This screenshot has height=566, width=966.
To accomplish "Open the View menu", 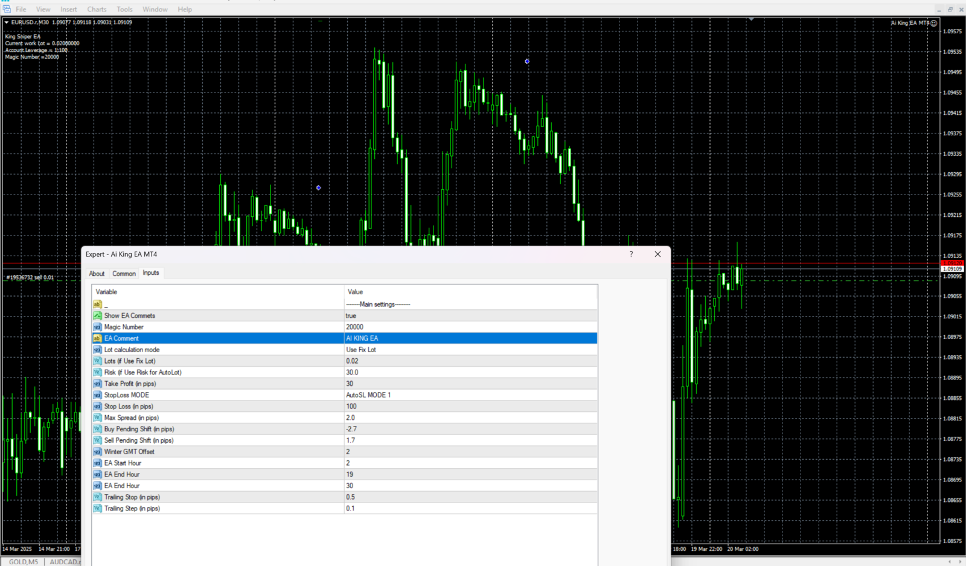I will 43,9.
